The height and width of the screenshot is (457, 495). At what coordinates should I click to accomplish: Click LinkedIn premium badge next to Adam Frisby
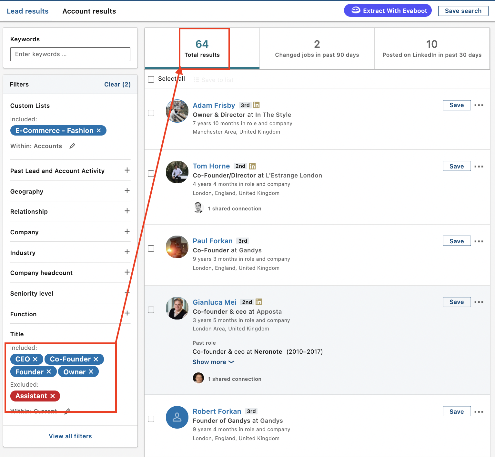tap(256, 105)
